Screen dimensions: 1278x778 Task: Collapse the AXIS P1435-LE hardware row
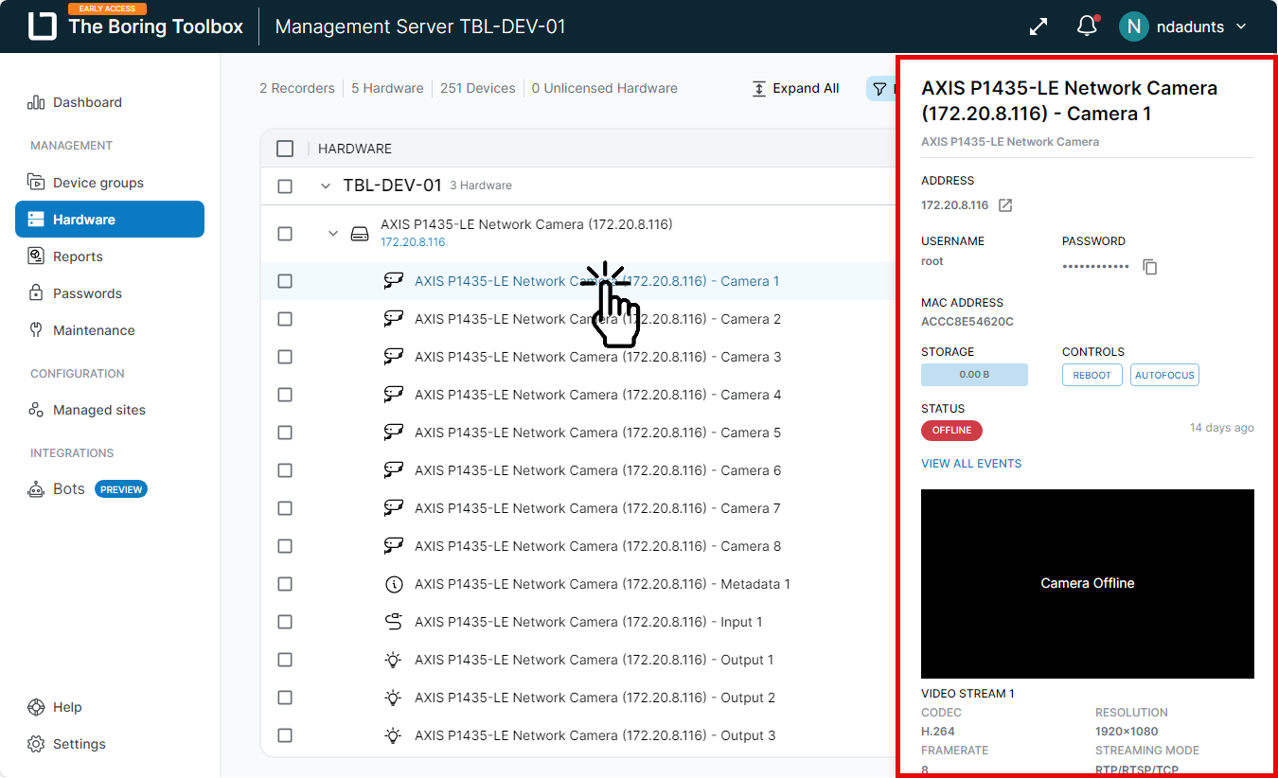pyautogui.click(x=332, y=233)
